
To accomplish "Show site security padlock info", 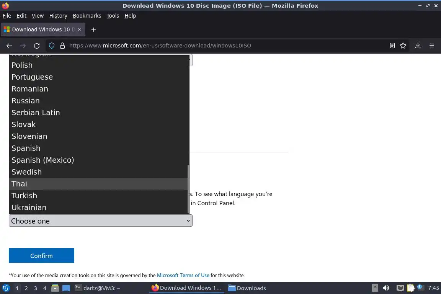I will [x=62, y=46].
